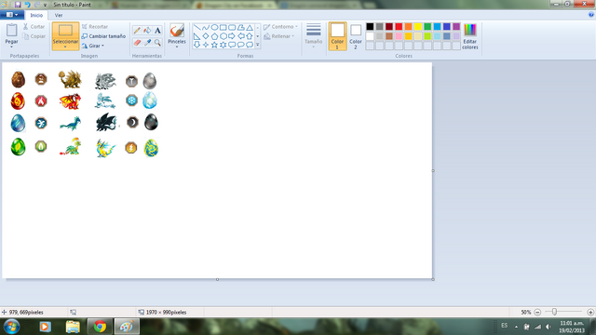Open the file explorer taskbar icon
Image resolution: width=596 pixels, height=335 pixels.
pos(73,327)
